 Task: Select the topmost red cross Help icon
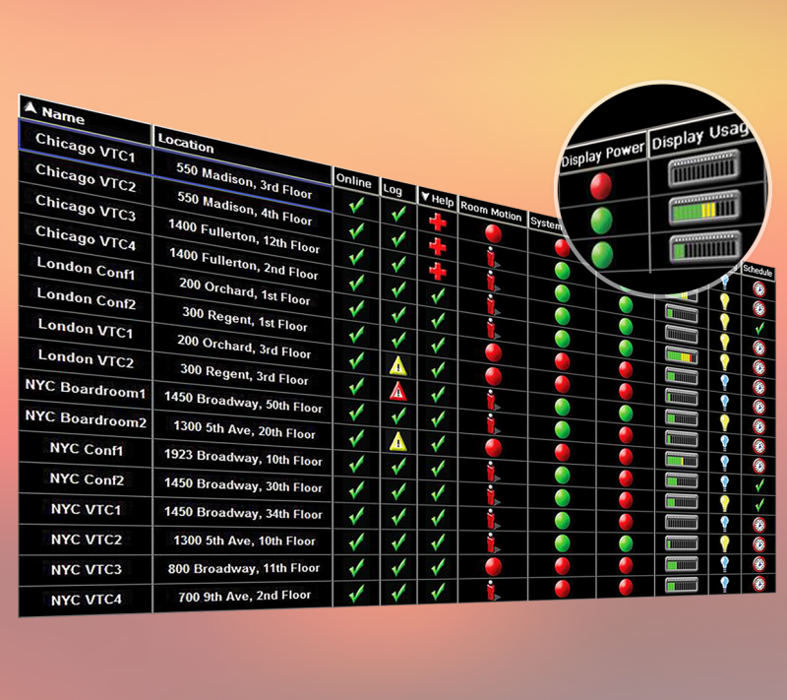point(438,223)
